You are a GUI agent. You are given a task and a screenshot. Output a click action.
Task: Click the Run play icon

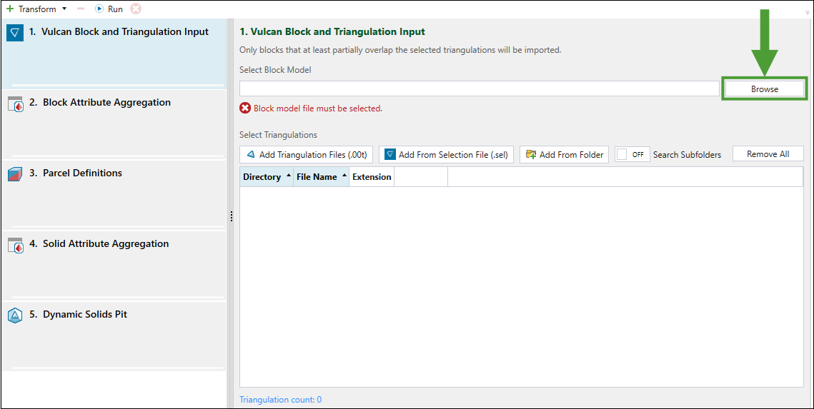tap(99, 9)
